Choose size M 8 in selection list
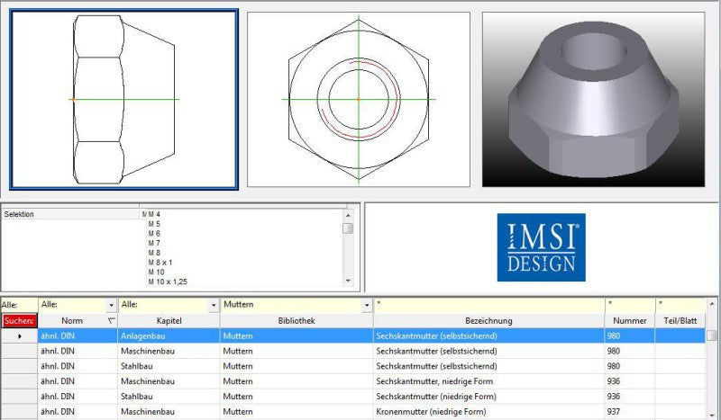This screenshot has width=721, height=420. coord(154,253)
